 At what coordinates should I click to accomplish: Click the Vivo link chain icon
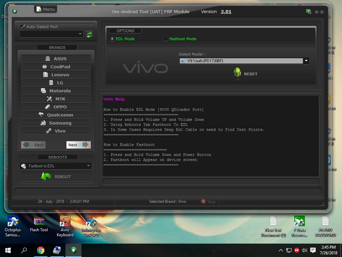point(49,131)
